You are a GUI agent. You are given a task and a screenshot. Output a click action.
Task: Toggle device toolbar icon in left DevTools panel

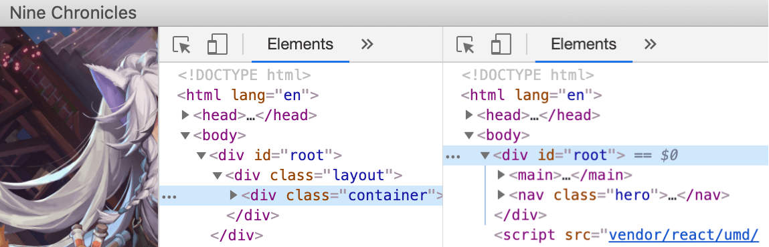tap(218, 45)
